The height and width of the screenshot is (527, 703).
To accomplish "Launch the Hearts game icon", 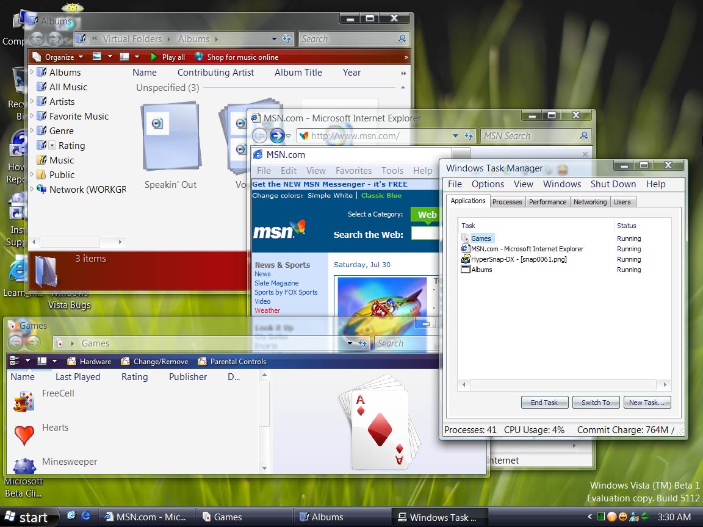I will 24,435.
